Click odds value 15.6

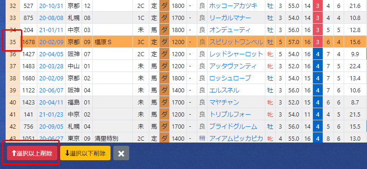click(x=355, y=42)
